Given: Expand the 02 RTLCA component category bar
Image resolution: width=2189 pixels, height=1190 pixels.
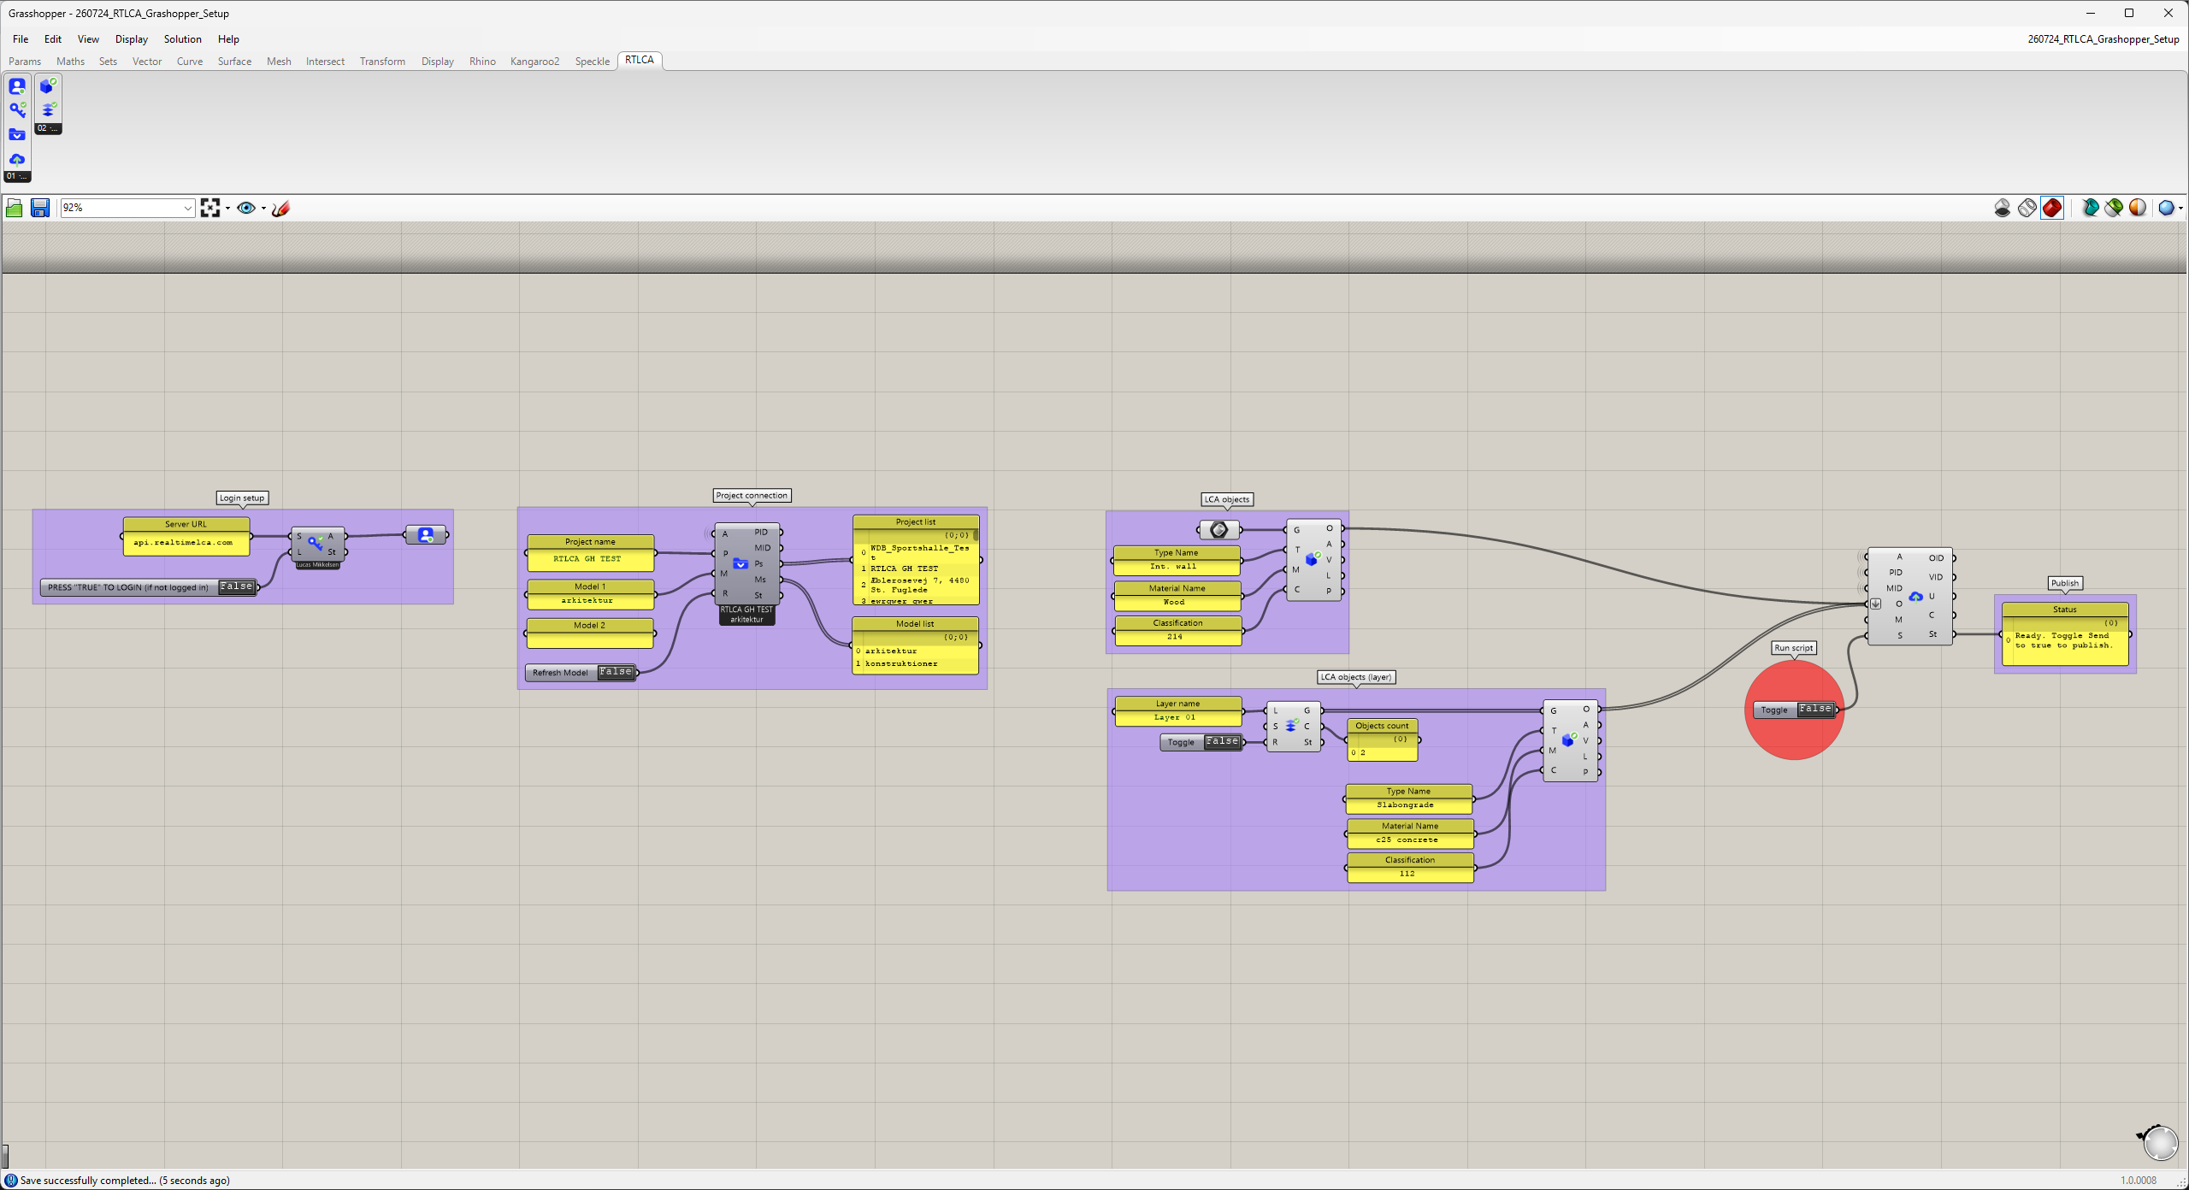Looking at the screenshot, I should point(48,128).
